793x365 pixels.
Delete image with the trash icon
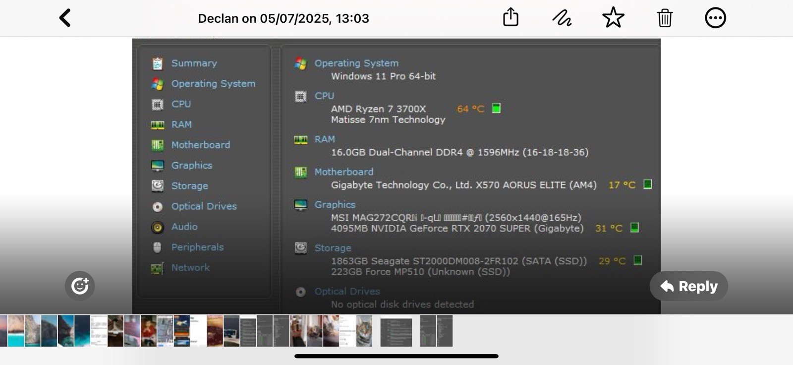[x=665, y=18]
